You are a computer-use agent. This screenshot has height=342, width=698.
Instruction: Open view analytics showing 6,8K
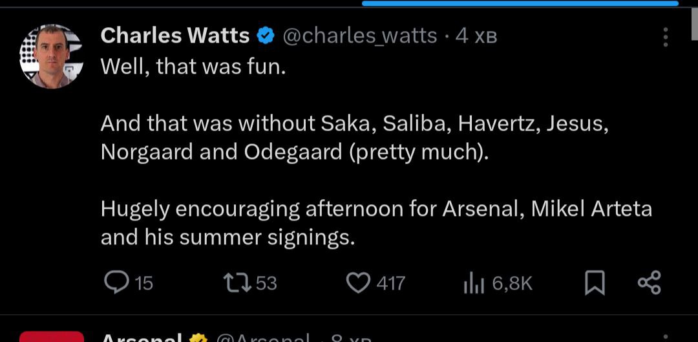pos(474,283)
